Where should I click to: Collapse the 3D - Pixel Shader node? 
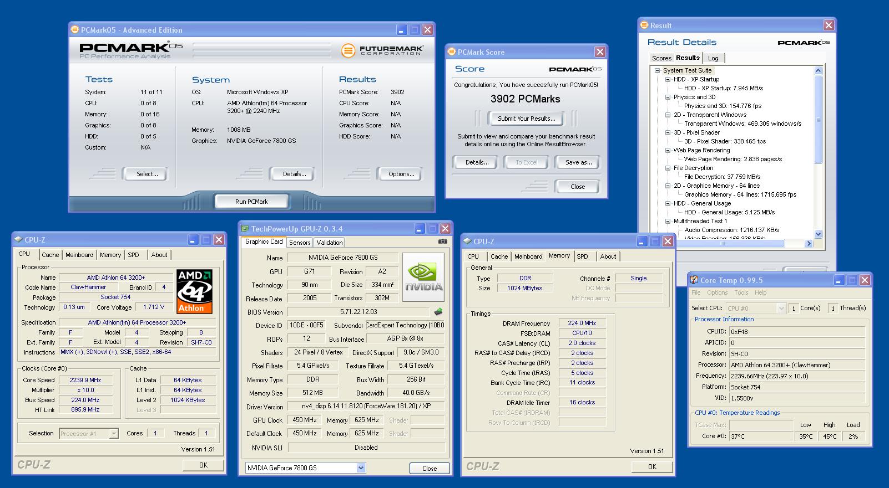click(x=668, y=132)
